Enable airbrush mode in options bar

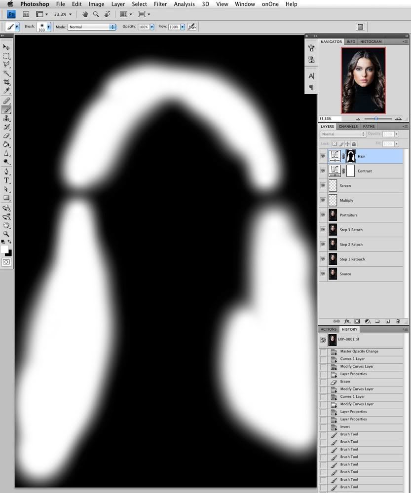coord(192,27)
